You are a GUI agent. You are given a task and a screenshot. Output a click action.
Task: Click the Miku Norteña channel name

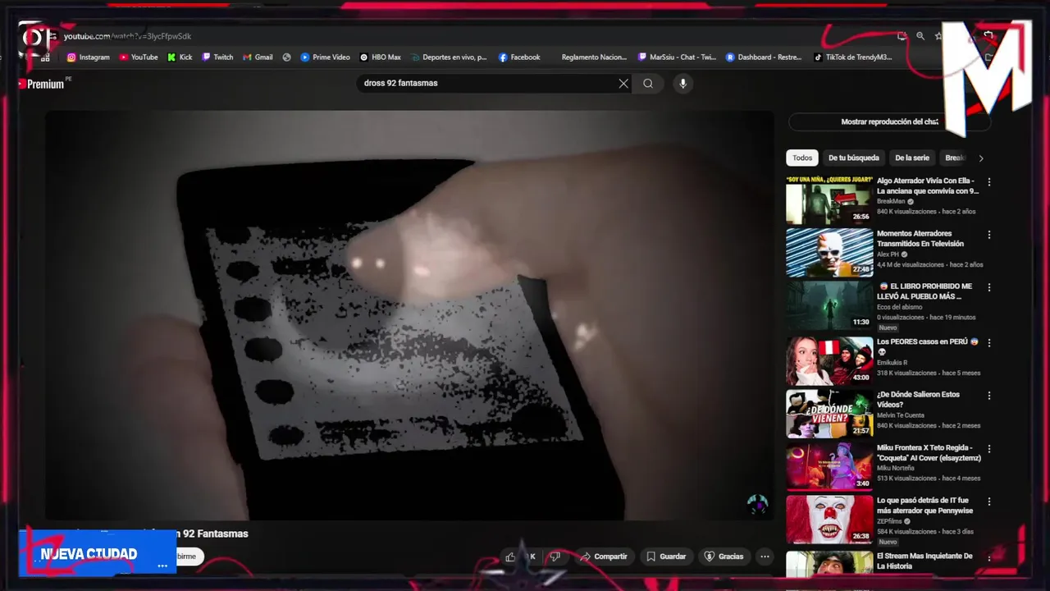tap(895, 468)
